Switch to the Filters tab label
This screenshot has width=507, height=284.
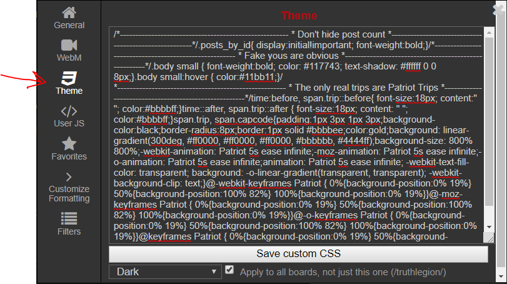(69, 231)
